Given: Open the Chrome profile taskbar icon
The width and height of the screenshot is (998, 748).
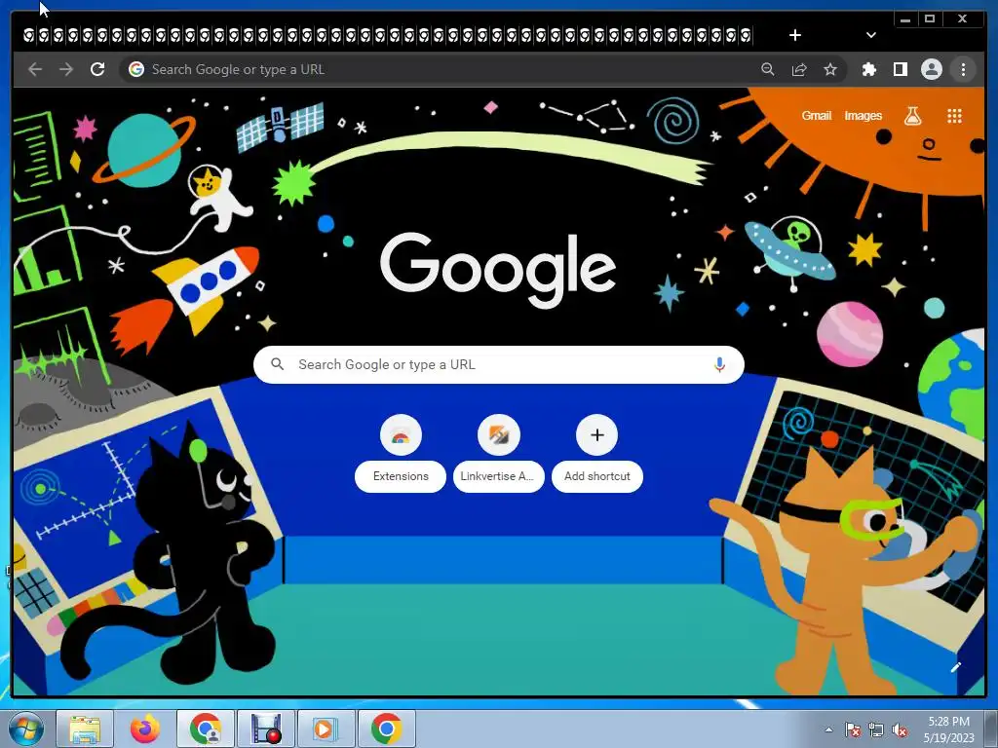Looking at the screenshot, I should coord(206,729).
